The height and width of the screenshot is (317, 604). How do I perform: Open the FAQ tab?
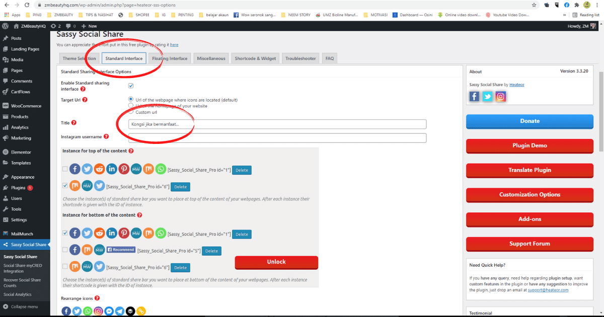329,58
